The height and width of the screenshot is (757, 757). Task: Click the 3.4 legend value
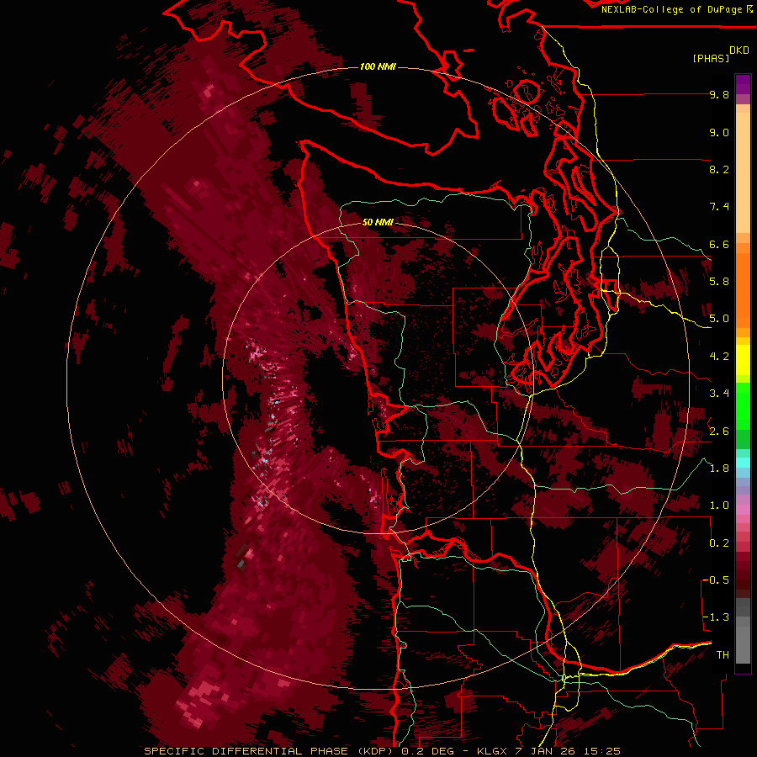pos(719,394)
